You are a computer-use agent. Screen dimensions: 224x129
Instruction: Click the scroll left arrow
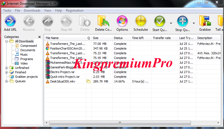click(x=46, y=123)
